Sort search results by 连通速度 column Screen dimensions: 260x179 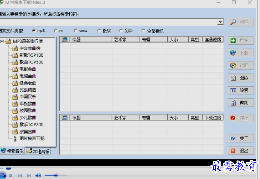coord(213,40)
